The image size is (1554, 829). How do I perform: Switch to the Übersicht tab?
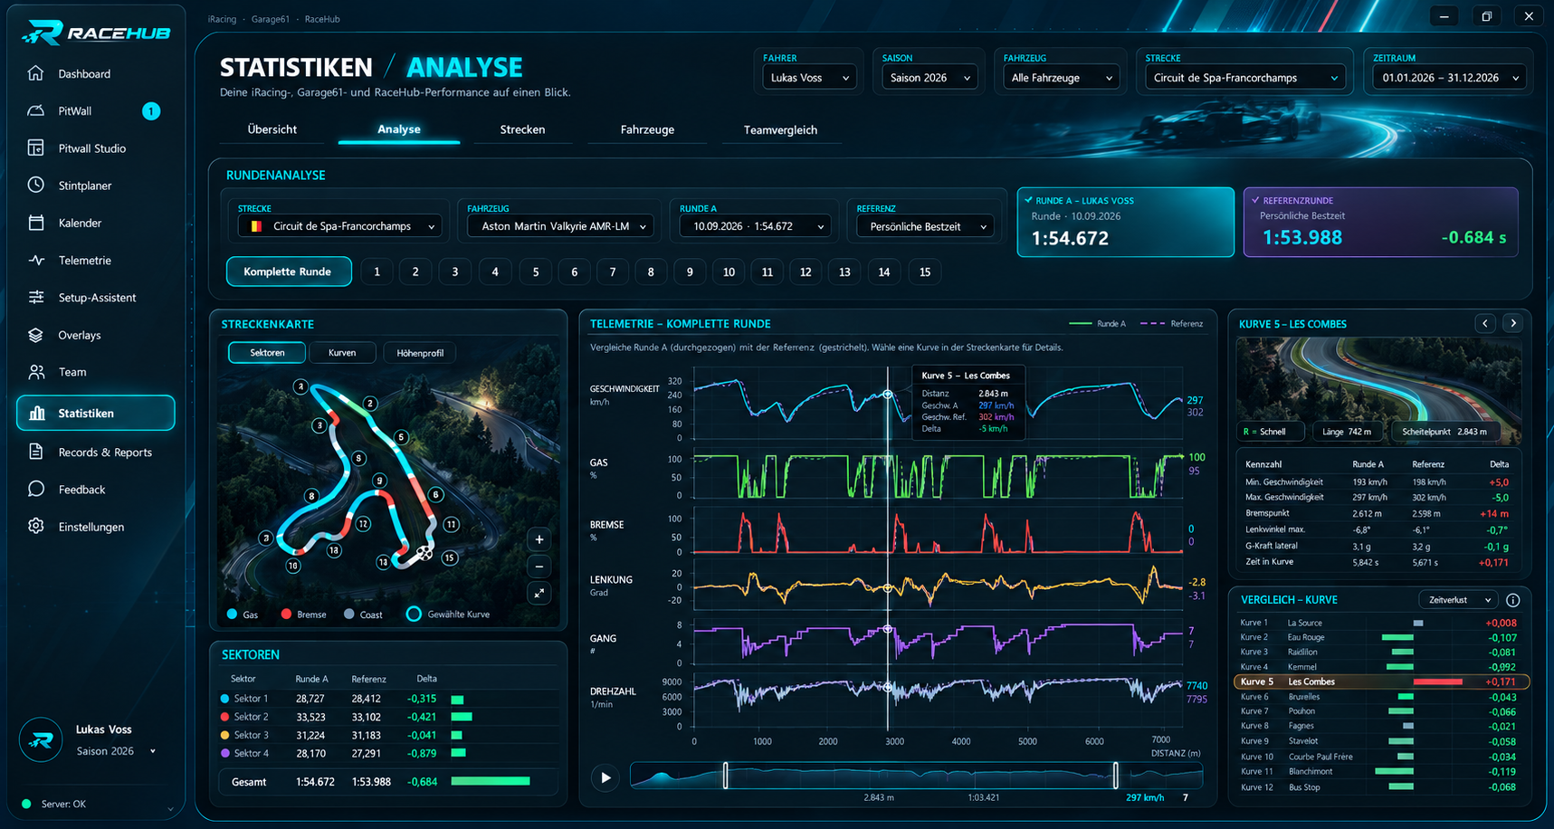(272, 129)
